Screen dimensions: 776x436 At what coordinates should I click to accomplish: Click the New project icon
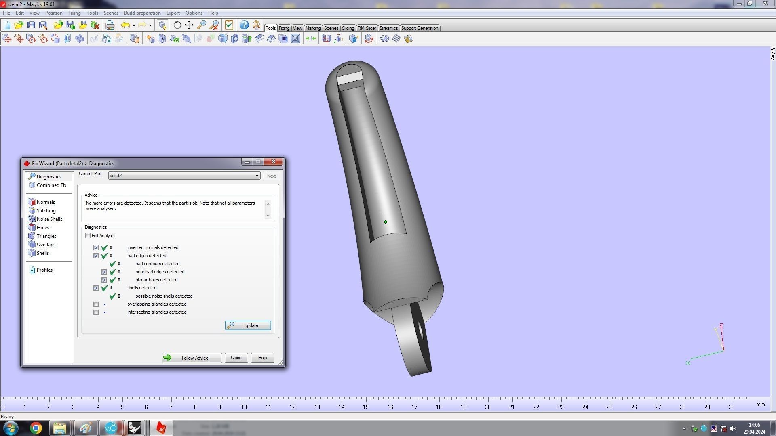(7, 25)
